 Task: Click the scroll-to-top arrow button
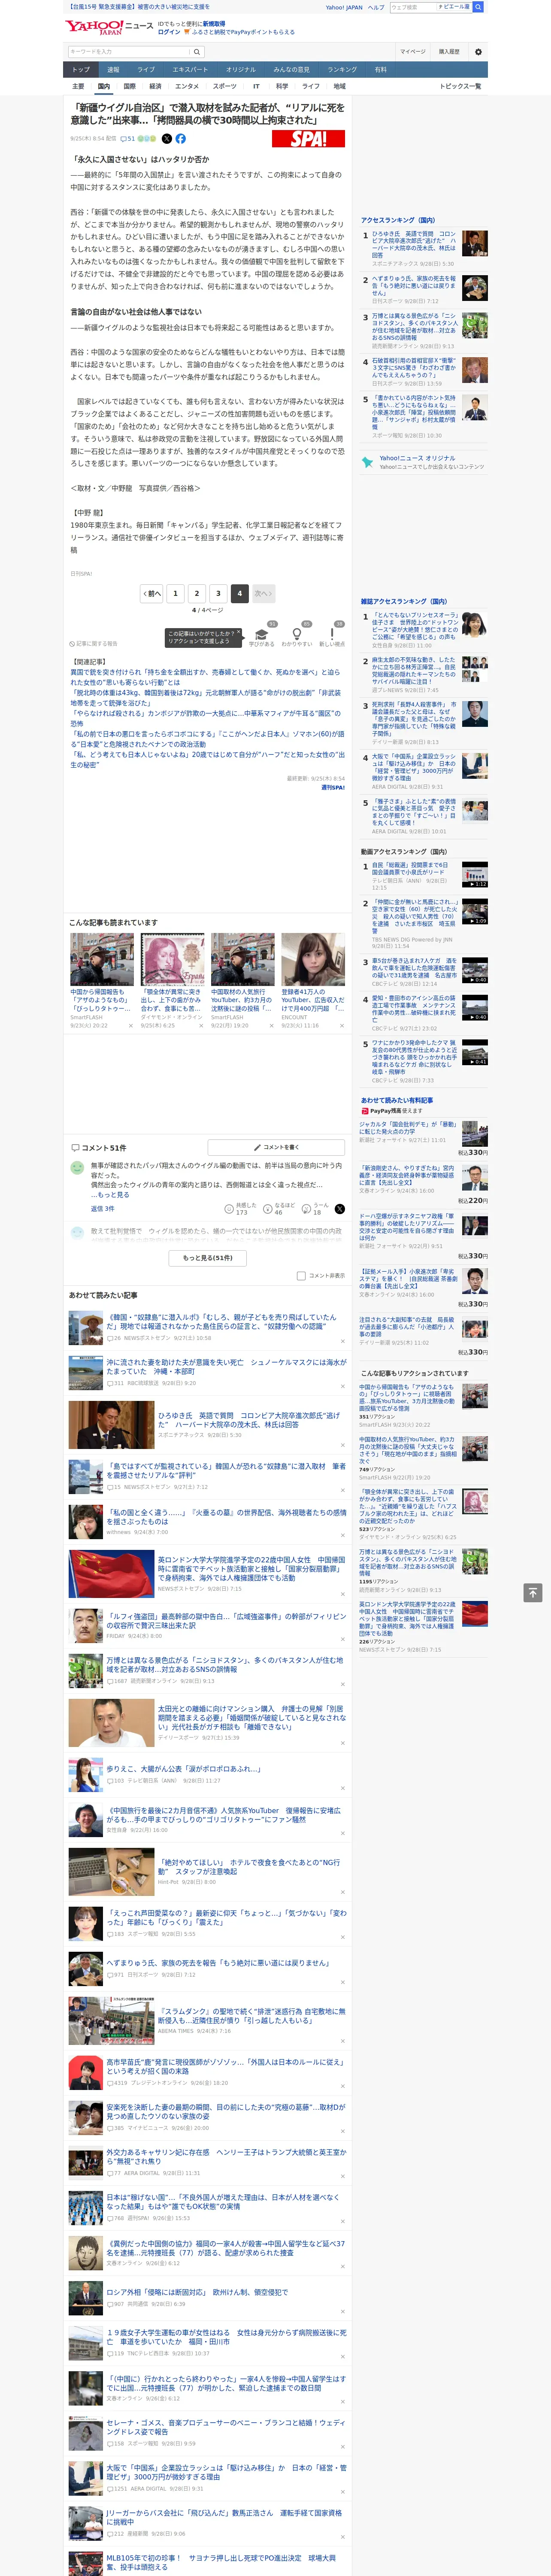pyautogui.click(x=533, y=1592)
